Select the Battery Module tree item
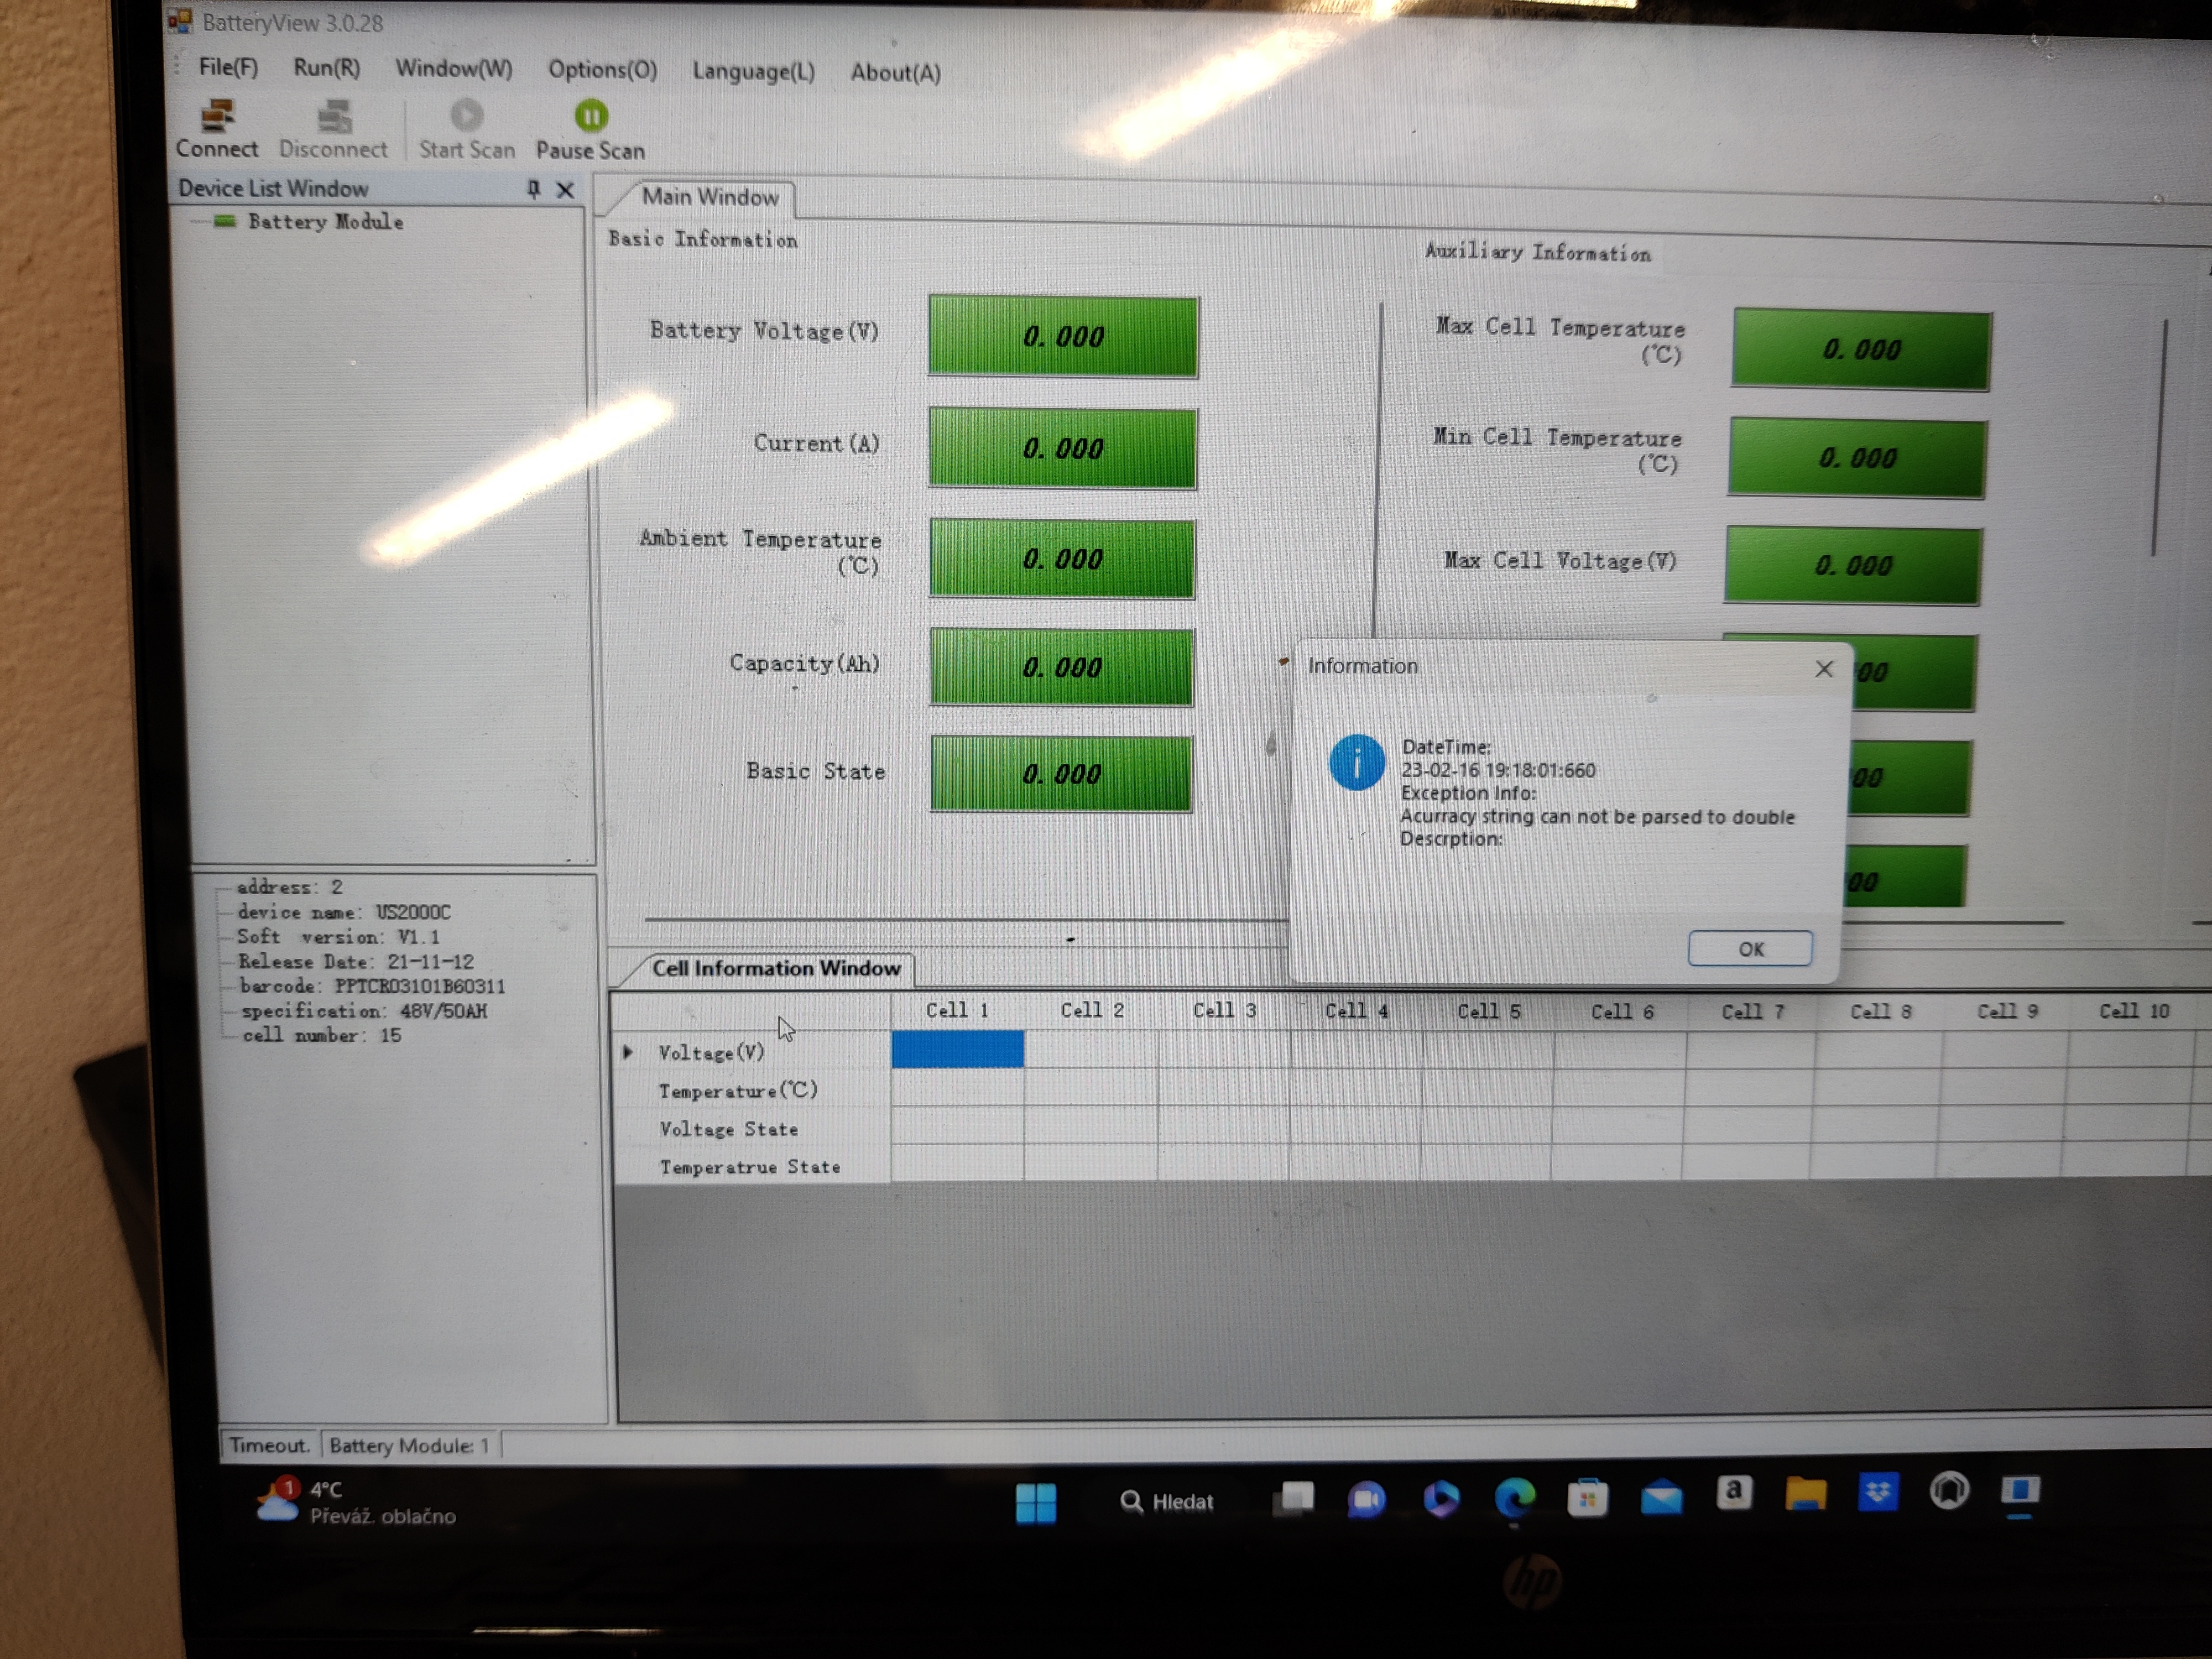Image resolution: width=2212 pixels, height=1659 pixels. [325, 222]
